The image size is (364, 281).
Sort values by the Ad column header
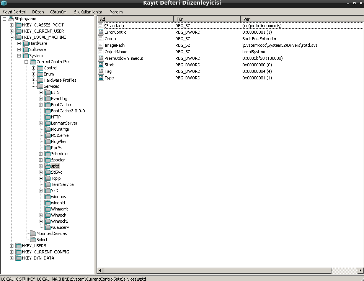click(135, 19)
